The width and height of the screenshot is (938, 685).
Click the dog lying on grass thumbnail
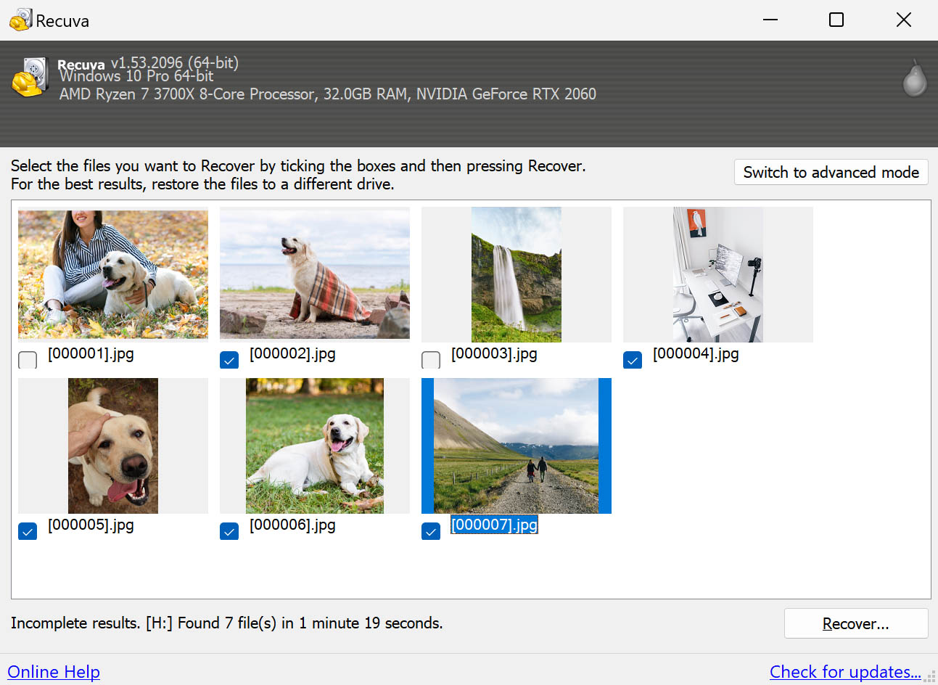point(314,446)
